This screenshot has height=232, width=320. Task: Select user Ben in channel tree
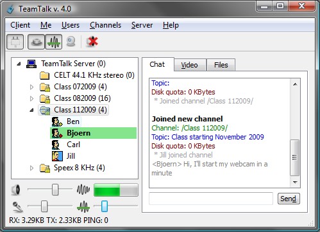click(x=73, y=121)
